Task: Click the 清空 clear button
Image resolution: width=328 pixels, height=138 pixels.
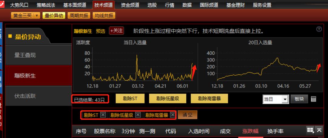Action: pyautogui.click(x=188, y=115)
